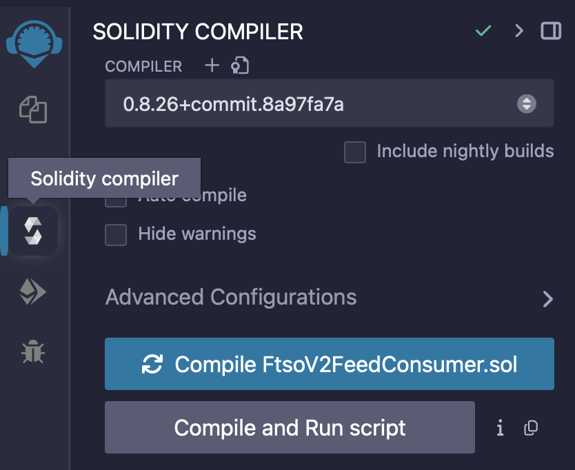This screenshot has width=575, height=470.
Task: Click the header chevron next to the checkmark
Action: tap(519, 31)
